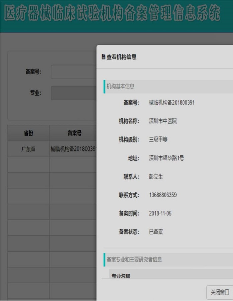Viewport: 233px width, 301px height.
Task: Click the 机构基本信息 section heading
Action: point(121,87)
